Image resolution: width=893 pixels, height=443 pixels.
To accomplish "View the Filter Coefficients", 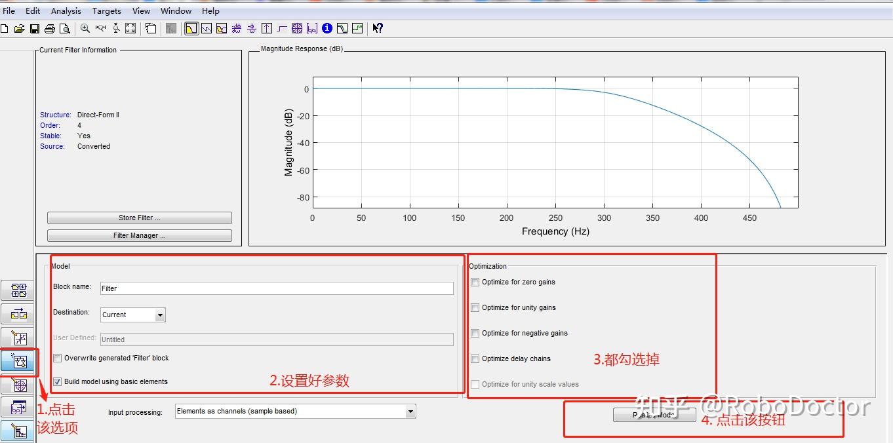I will [x=311, y=28].
